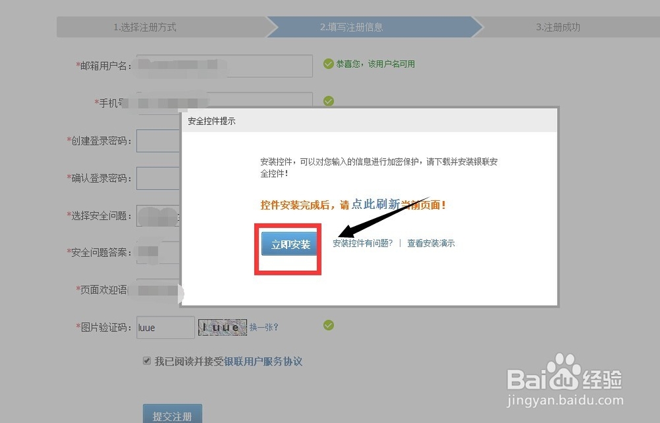Screen dimensions: 660x423
Task: Click the 创建登录密码 password input field
Action: coord(158,140)
